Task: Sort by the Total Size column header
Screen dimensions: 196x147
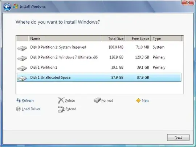Action: 113,38
